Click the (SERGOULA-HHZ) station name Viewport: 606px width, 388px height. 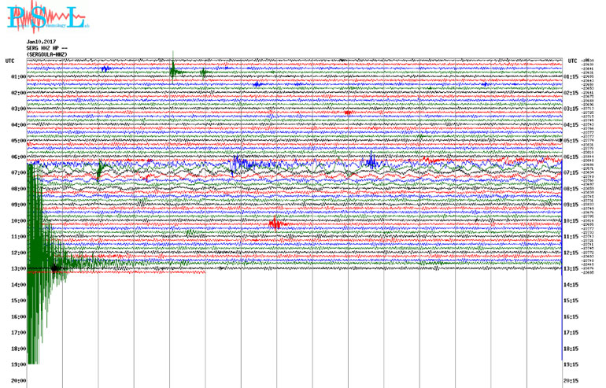point(48,54)
